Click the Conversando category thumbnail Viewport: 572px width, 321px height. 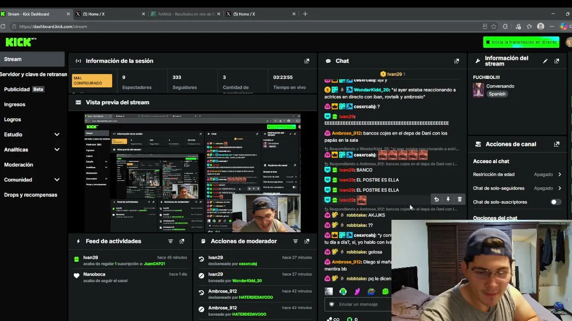(x=479, y=90)
